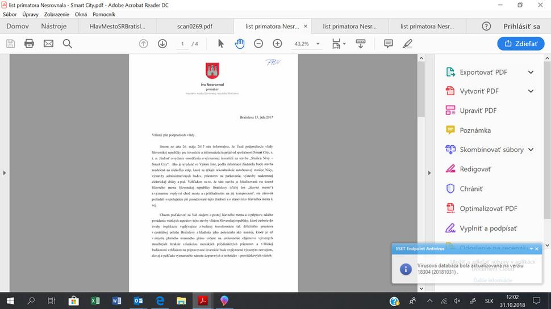This screenshot has height=309, width=551.
Task: Show hidden system tray icons
Action: [429, 301]
